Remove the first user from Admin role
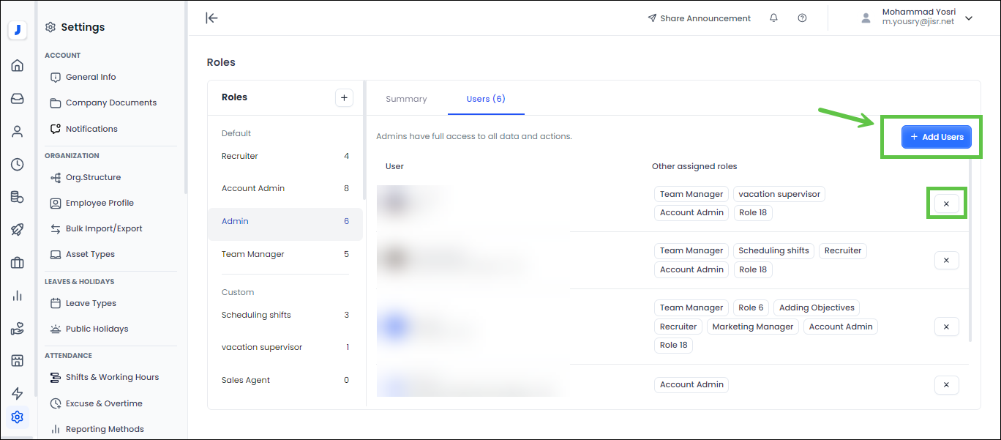The width and height of the screenshot is (1001, 440). (x=946, y=204)
